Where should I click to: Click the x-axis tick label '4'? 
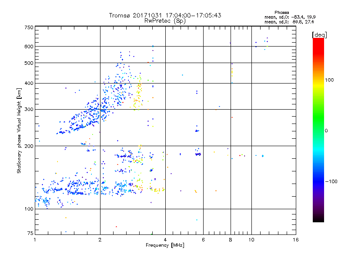(x=165, y=240)
